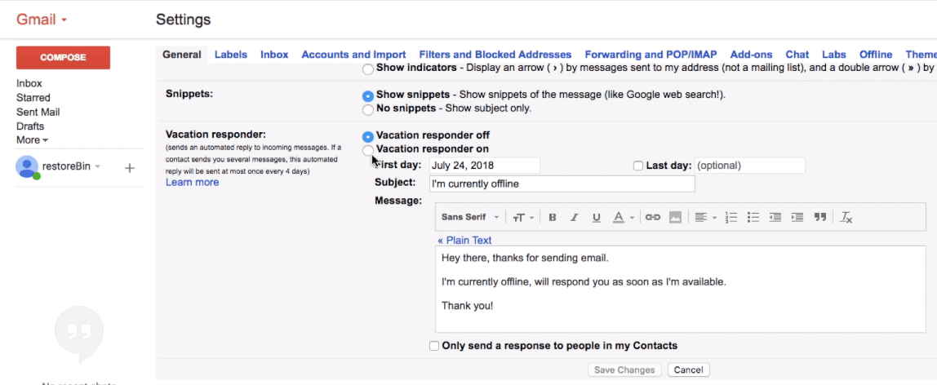Screen dimensions: 937x385
Task: Increase indent in the message
Action: (x=797, y=217)
